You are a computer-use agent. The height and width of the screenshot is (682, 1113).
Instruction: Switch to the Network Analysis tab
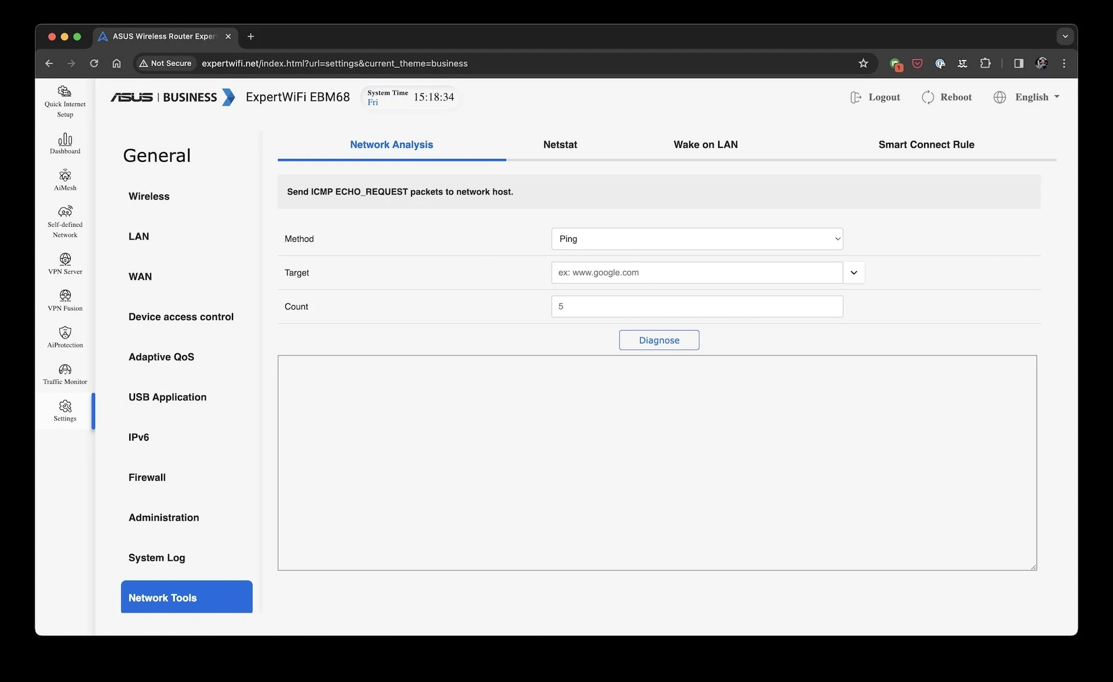(x=391, y=145)
